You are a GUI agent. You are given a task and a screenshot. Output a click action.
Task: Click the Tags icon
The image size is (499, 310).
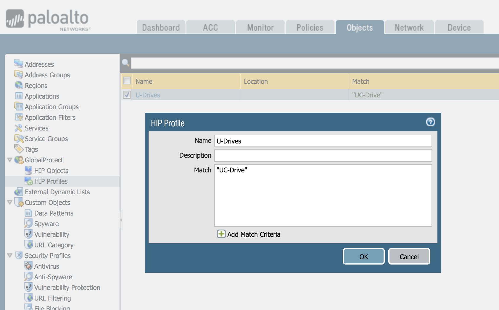tap(19, 149)
